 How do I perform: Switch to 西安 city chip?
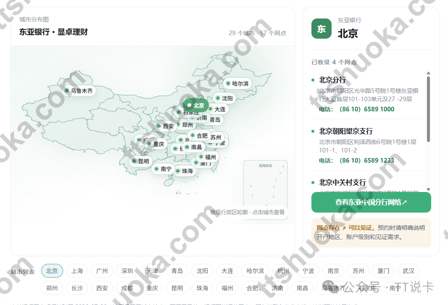click(102, 288)
